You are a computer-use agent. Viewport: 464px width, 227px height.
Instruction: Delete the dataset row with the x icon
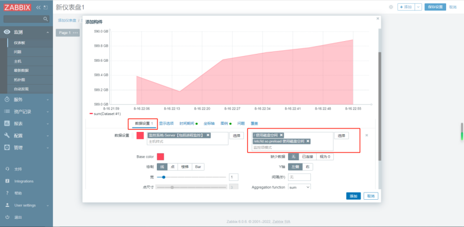pyautogui.click(x=367, y=135)
